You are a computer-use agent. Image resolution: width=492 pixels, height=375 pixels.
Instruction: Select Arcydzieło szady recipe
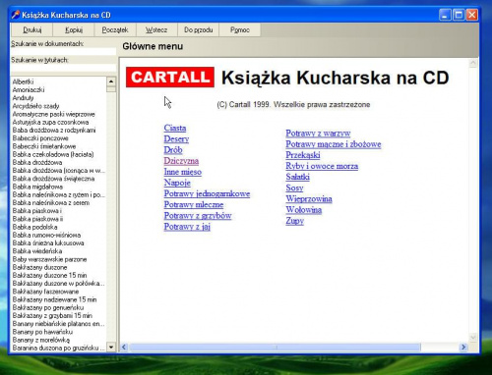35,106
